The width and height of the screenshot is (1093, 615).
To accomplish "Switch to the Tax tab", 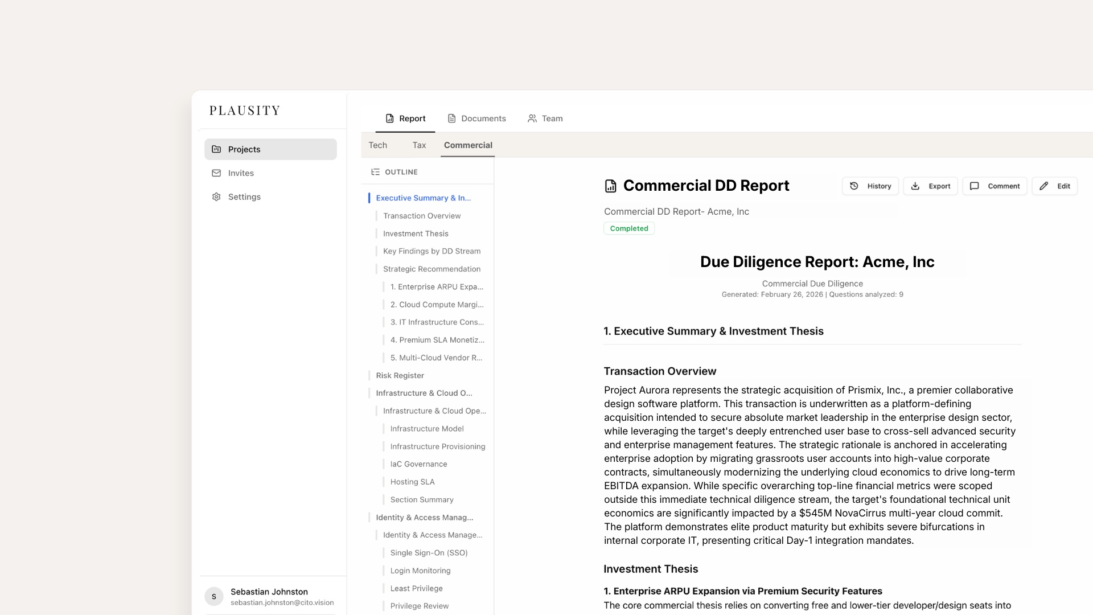I will pyautogui.click(x=419, y=145).
